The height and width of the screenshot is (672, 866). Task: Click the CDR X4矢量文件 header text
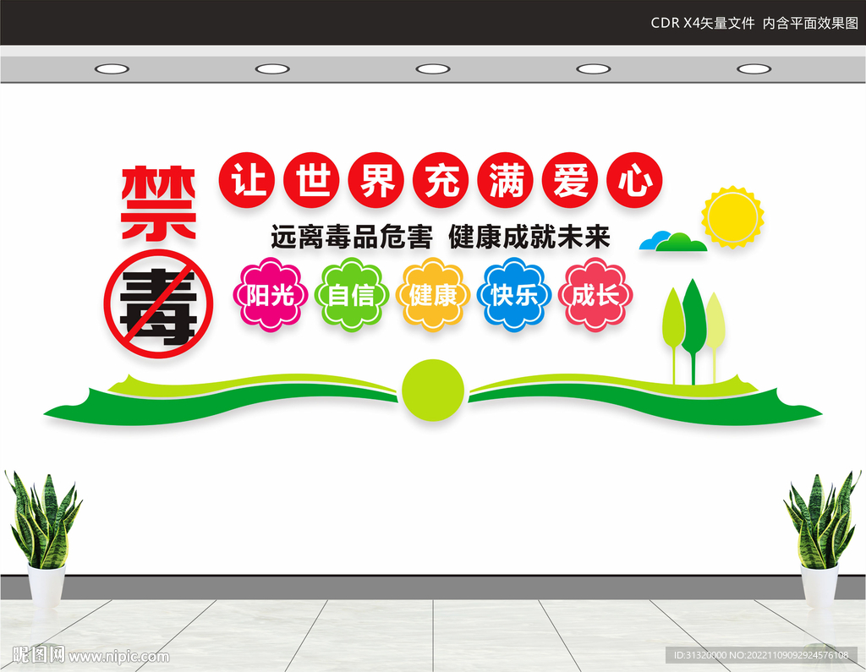click(x=703, y=23)
